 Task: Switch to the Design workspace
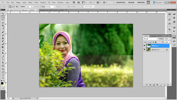(x=131, y=2)
